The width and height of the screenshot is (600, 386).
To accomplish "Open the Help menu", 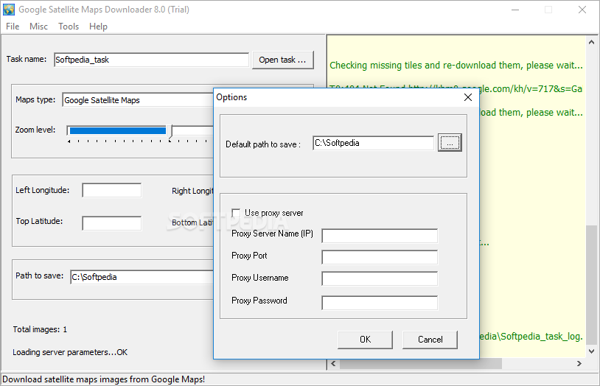I will pyautogui.click(x=98, y=27).
